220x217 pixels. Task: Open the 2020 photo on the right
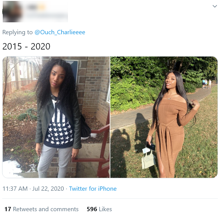(x=164, y=117)
